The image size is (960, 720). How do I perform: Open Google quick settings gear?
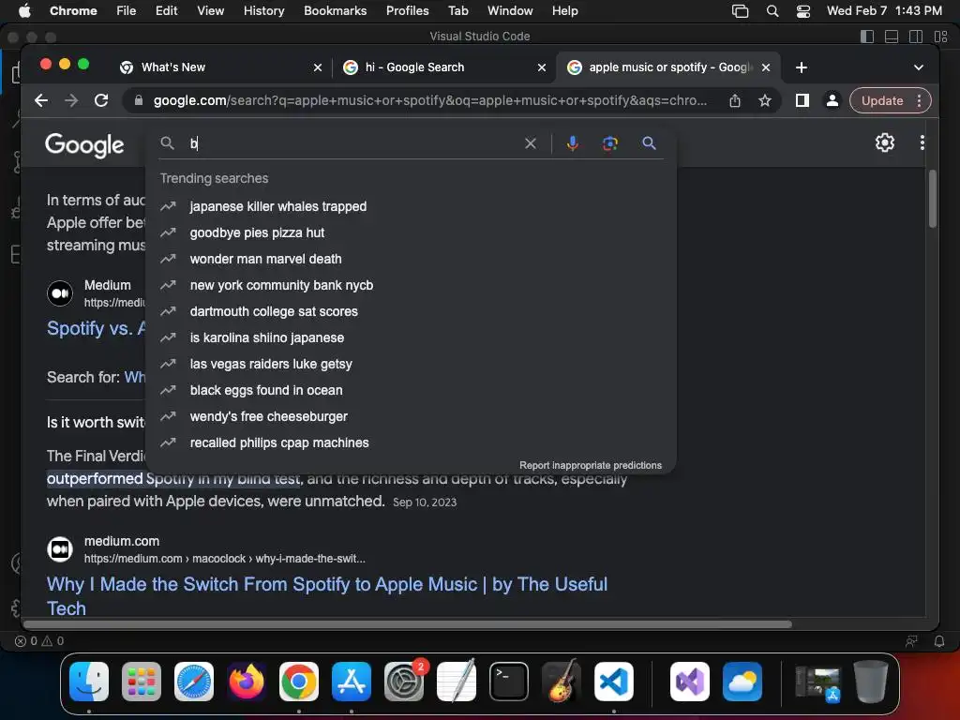coord(885,142)
